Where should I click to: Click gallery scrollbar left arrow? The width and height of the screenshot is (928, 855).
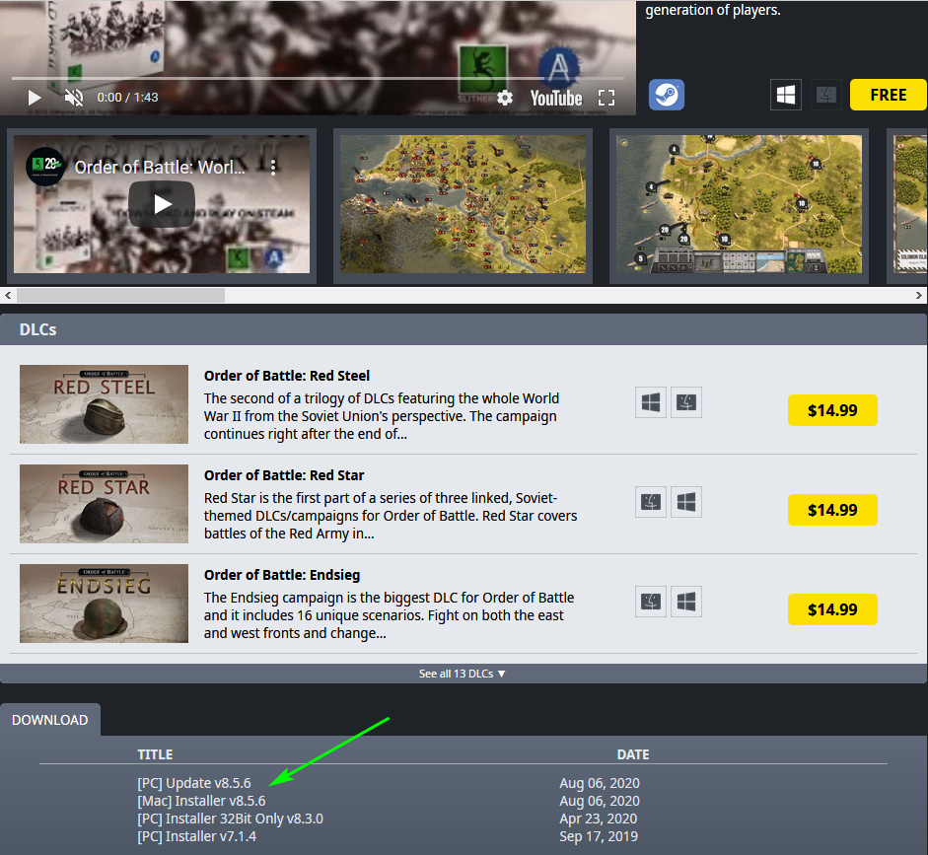[x=8, y=295]
